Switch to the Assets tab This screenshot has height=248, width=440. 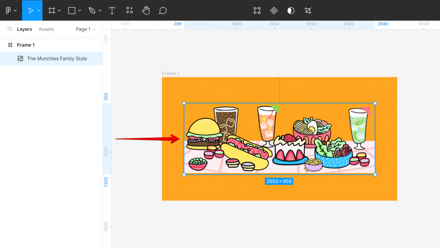pyautogui.click(x=46, y=29)
